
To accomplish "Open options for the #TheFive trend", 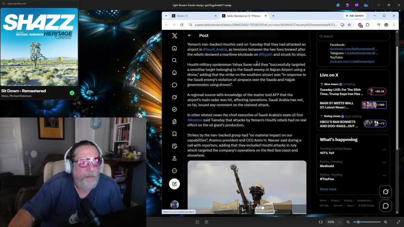I will (x=384, y=175).
